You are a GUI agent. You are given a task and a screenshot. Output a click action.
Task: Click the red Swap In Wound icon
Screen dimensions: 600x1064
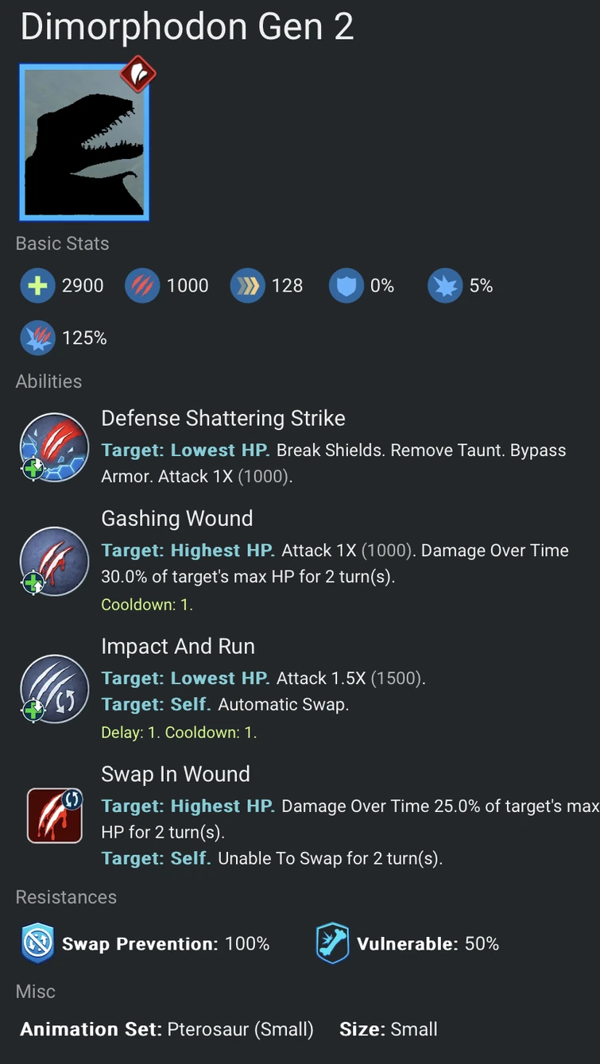click(x=55, y=815)
